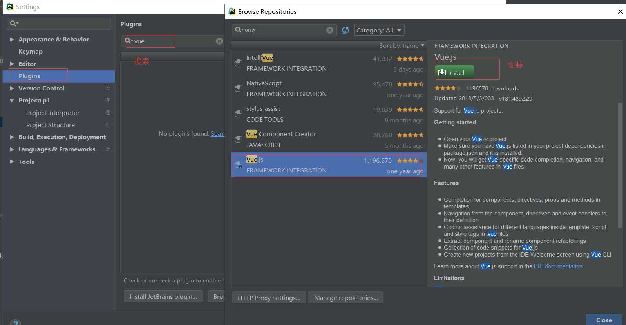Close the Browse Repositories window
The height and width of the screenshot is (325, 626).
(620, 11)
